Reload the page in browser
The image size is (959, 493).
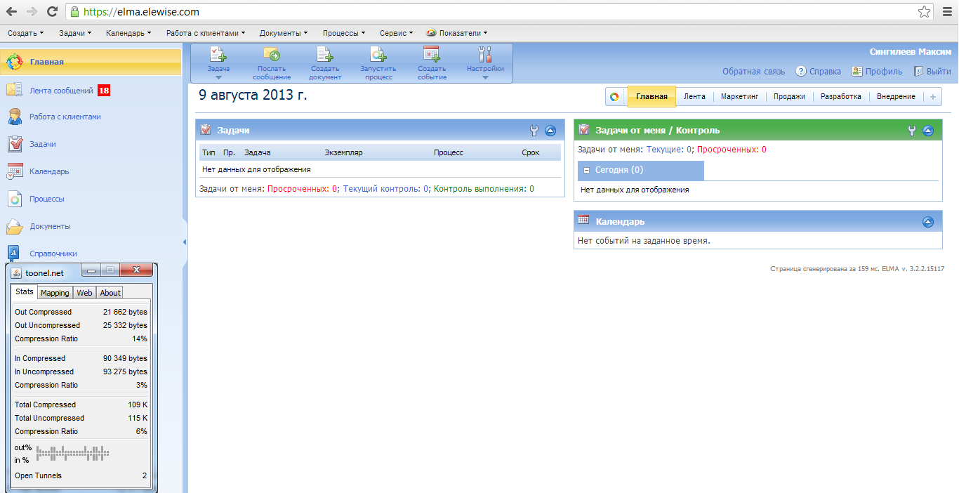tap(52, 12)
